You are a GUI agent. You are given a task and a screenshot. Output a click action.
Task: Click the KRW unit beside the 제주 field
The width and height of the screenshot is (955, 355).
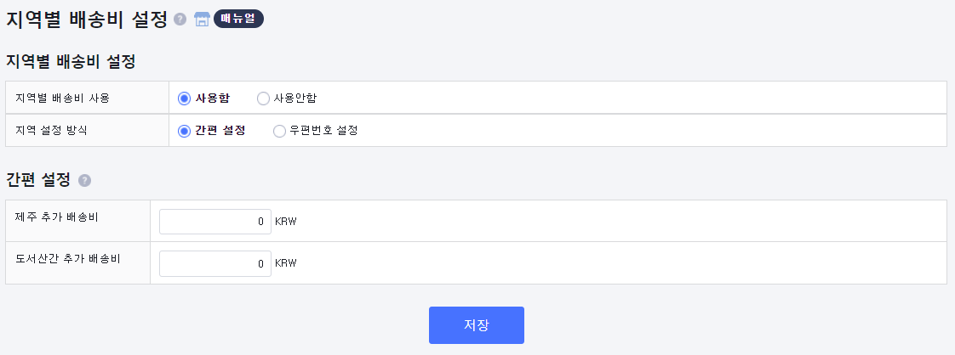[286, 222]
